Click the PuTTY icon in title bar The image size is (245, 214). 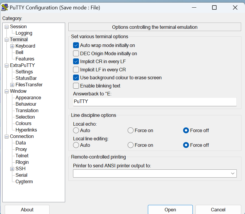(x=5, y=7)
